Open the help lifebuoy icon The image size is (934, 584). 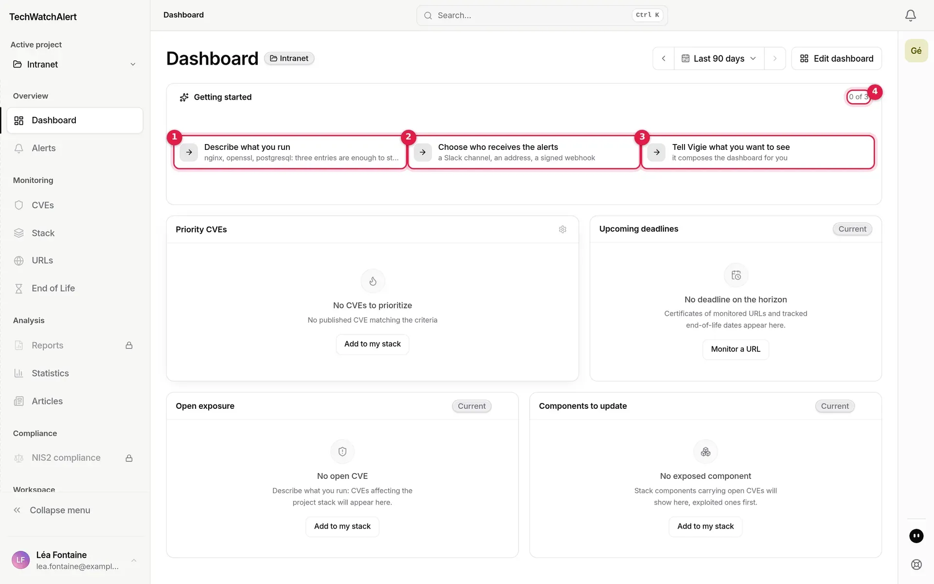click(x=916, y=565)
